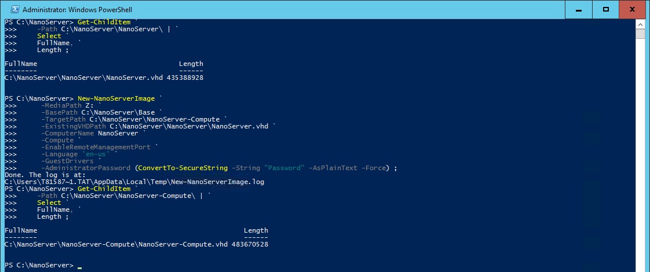Click the ConvertTo-SecureString cmdlet text
Viewport: 650px width, 272px height.
point(183,168)
